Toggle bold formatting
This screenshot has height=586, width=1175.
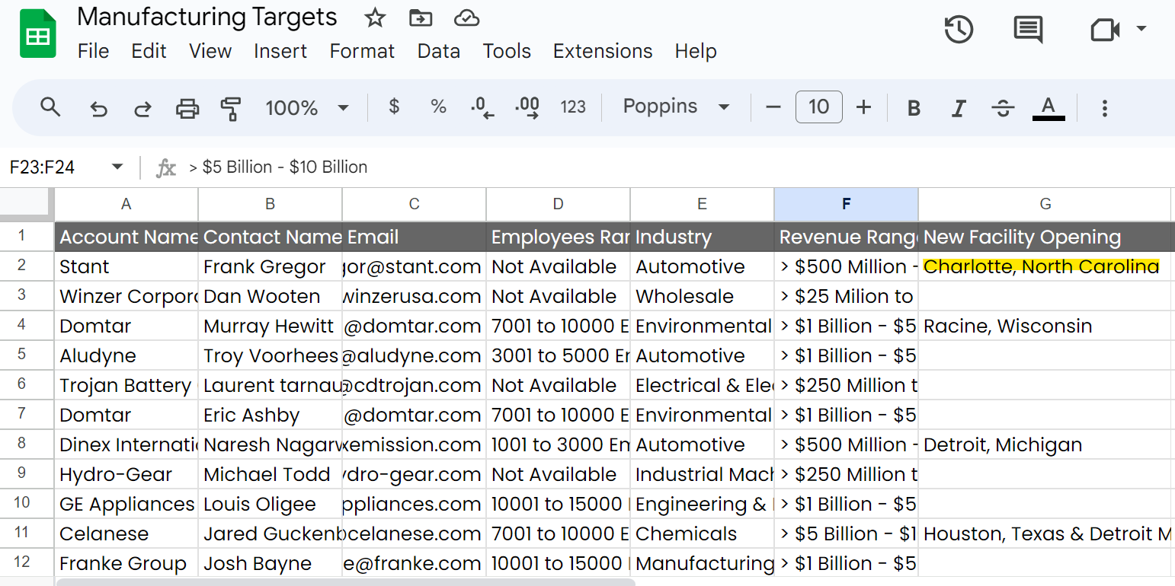(x=914, y=108)
